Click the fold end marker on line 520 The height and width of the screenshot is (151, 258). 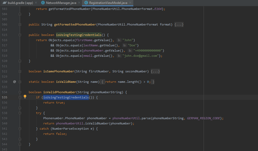click(20, 61)
